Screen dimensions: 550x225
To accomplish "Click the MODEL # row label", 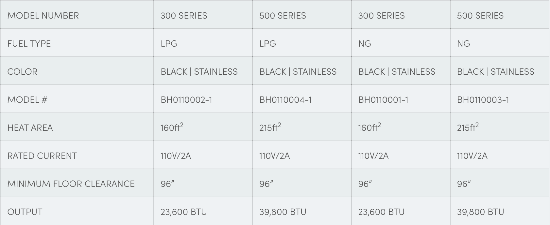I will [27, 100].
